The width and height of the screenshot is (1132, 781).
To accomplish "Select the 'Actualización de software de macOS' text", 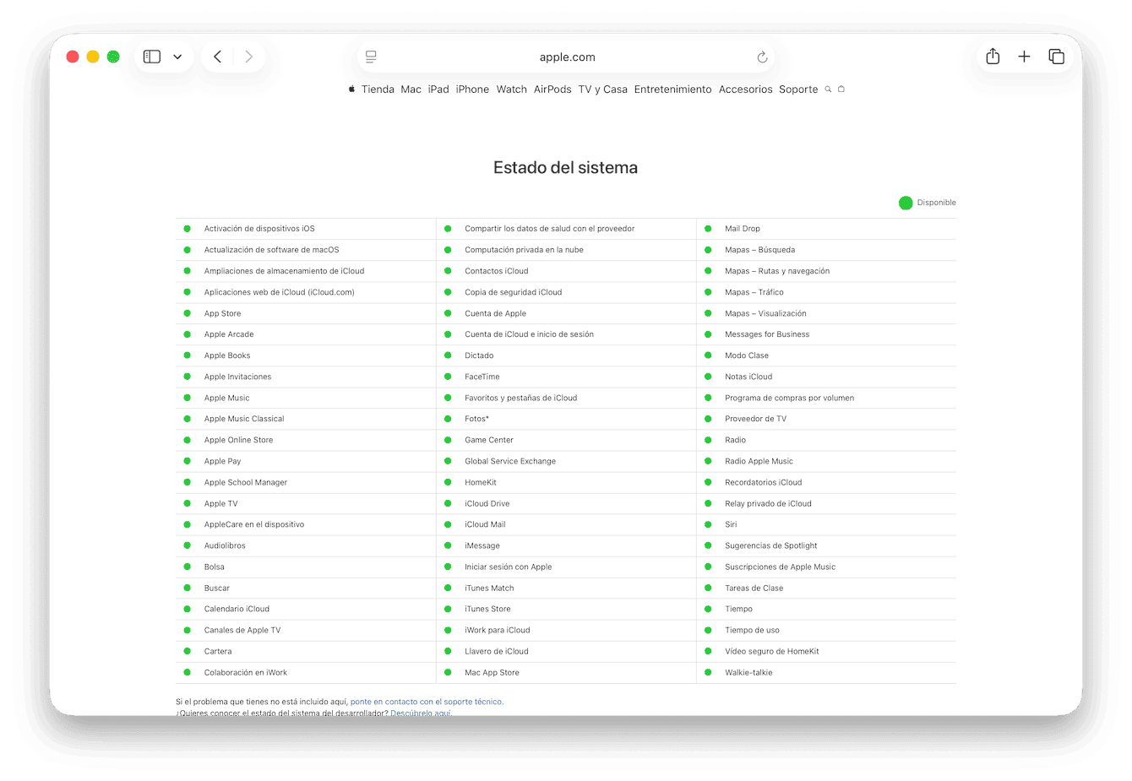I will point(271,250).
